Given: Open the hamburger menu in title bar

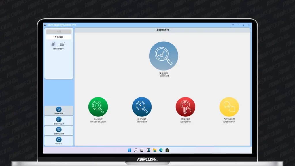Looking at the screenshot, I should [233, 25].
